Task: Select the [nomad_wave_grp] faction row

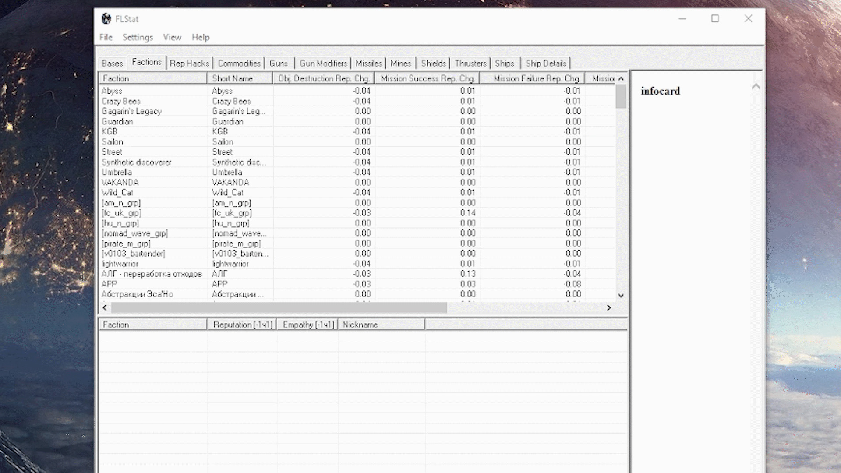Action: click(x=357, y=233)
